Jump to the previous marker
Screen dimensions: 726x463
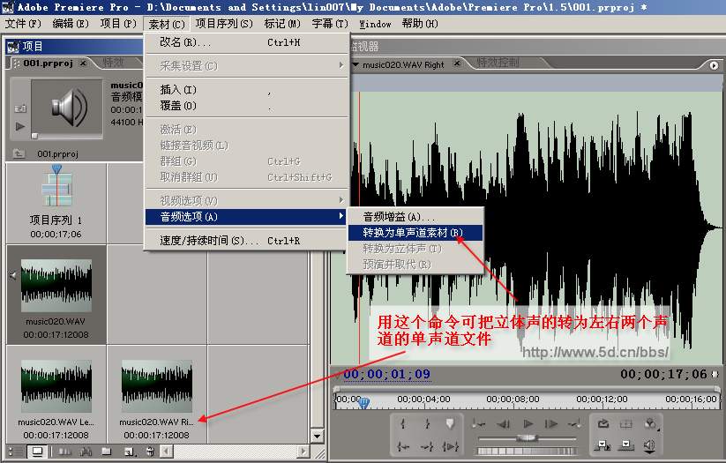point(478,423)
